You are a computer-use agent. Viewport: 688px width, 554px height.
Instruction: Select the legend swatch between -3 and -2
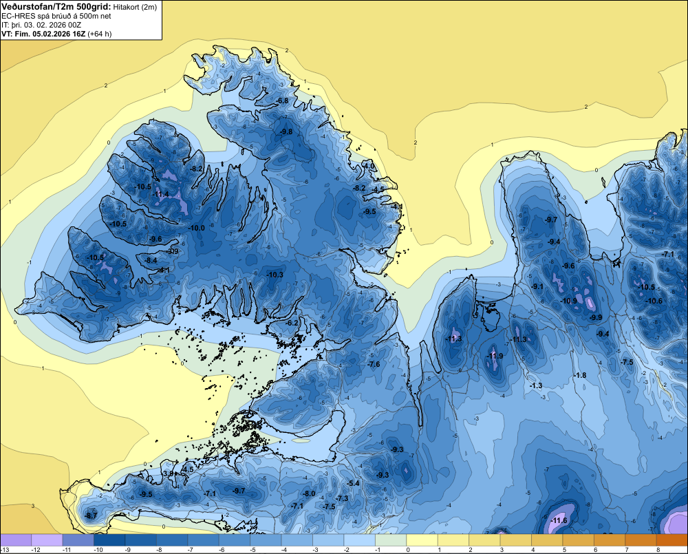pos(329,540)
